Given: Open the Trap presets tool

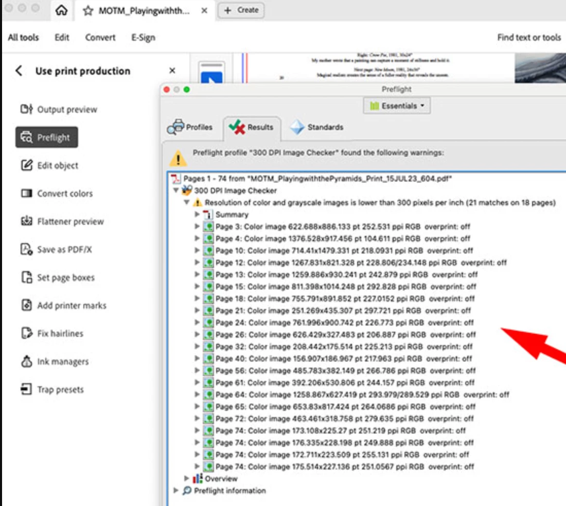Looking at the screenshot, I should (x=52, y=389).
